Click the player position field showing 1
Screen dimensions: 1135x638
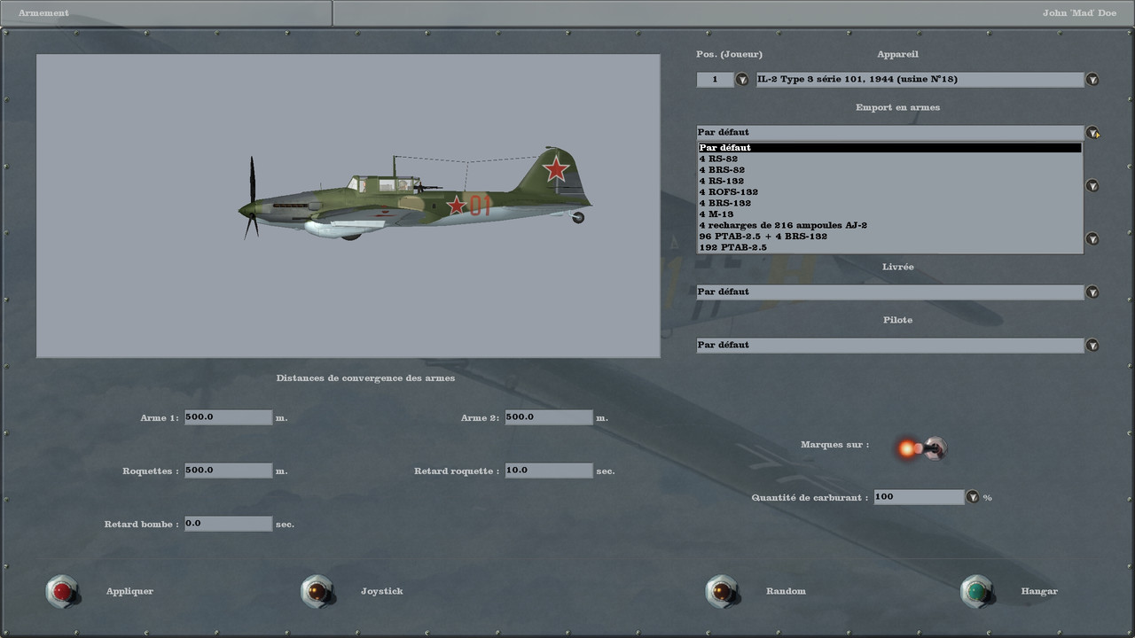pyautogui.click(x=715, y=80)
